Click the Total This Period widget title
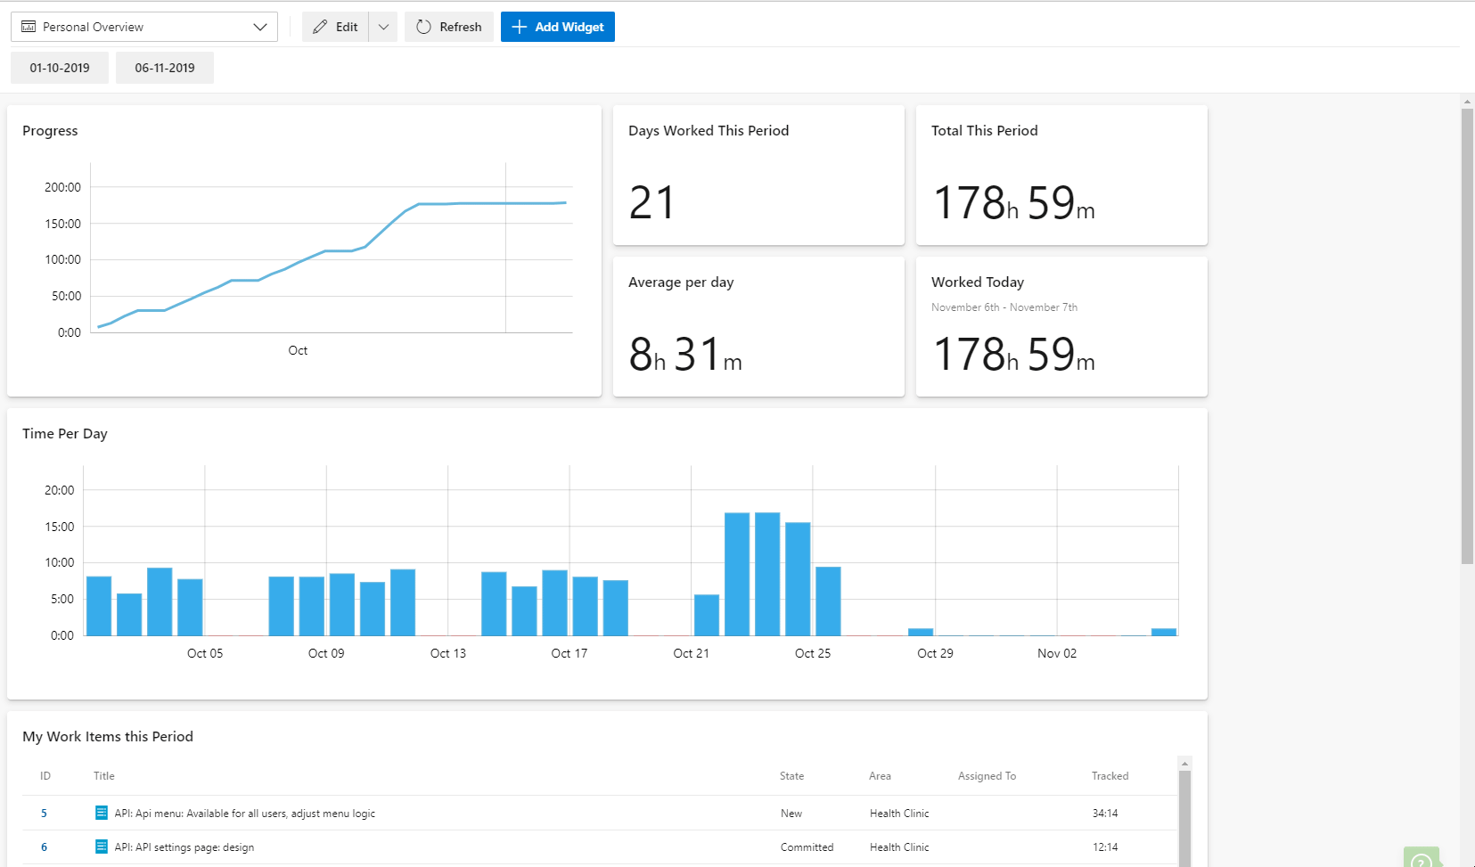 [985, 131]
